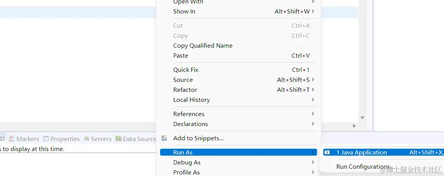The width and height of the screenshot is (444, 176).
Task: Open the Source submenu
Action: click(x=238, y=80)
